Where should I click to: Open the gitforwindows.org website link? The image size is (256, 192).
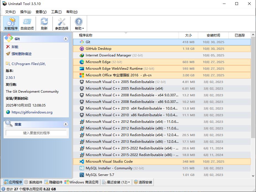(32, 112)
